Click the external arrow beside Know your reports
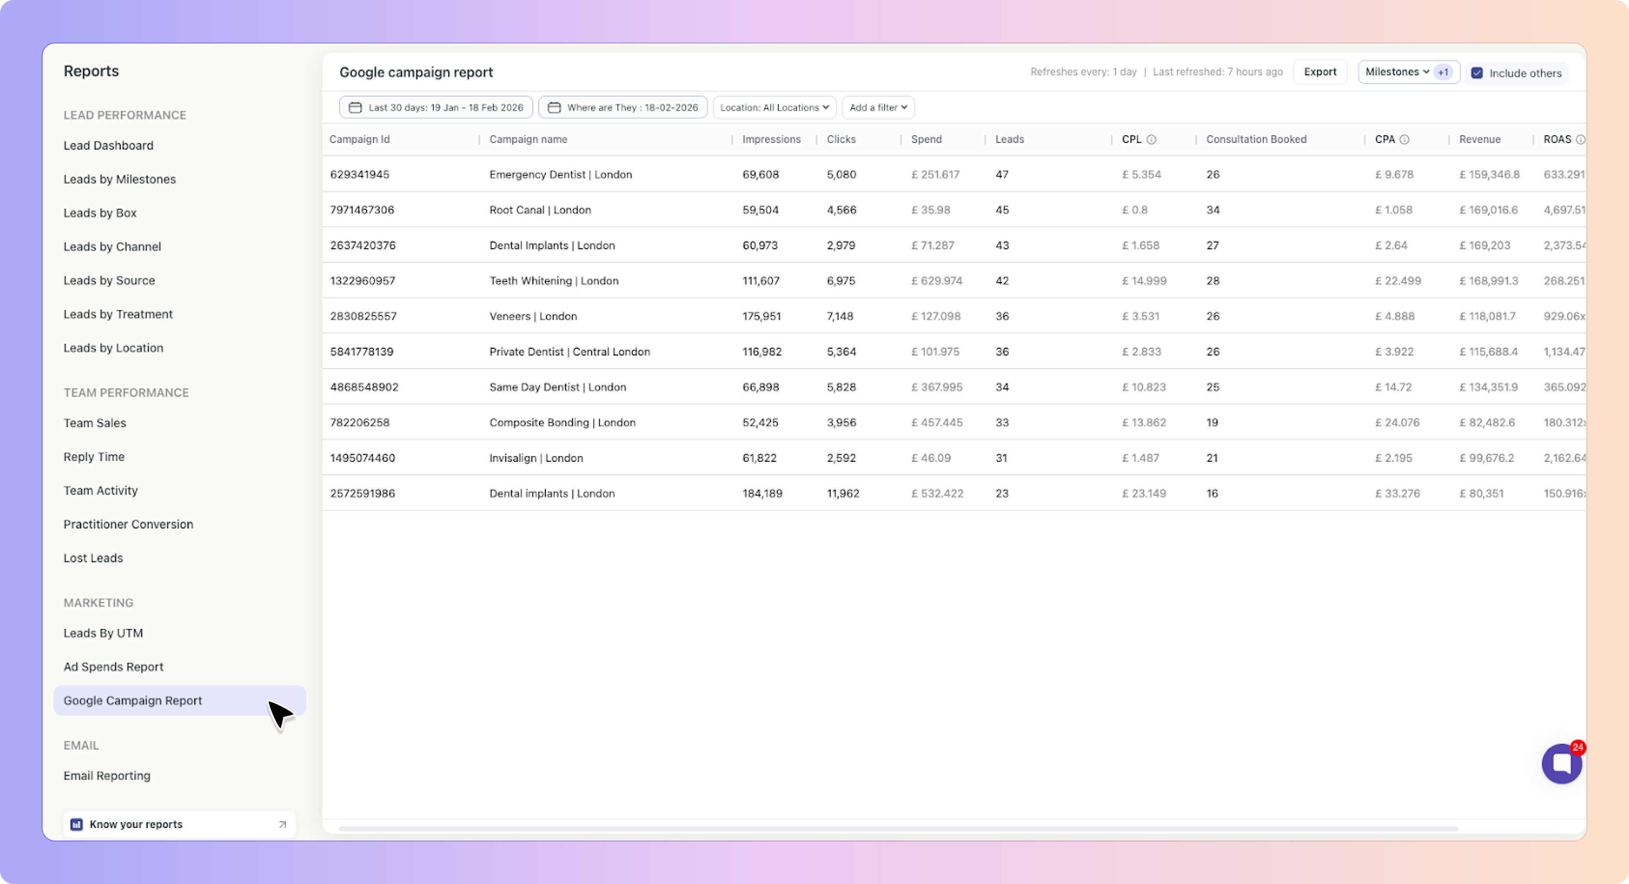Viewport: 1629px width, 884px height. click(x=283, y=824)
